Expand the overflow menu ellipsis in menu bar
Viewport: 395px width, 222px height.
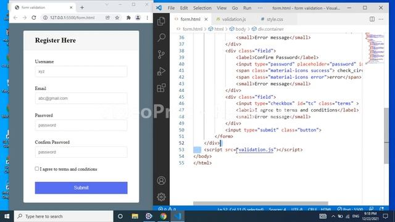260,8
